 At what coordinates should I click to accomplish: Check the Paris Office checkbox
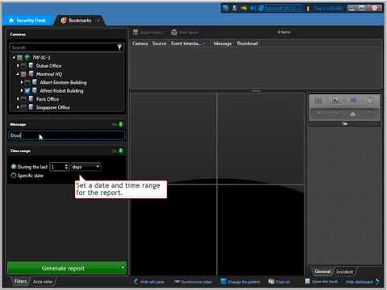click(23, 99)
